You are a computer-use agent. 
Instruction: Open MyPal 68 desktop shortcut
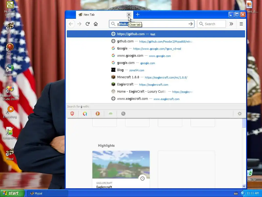point(10,28)
